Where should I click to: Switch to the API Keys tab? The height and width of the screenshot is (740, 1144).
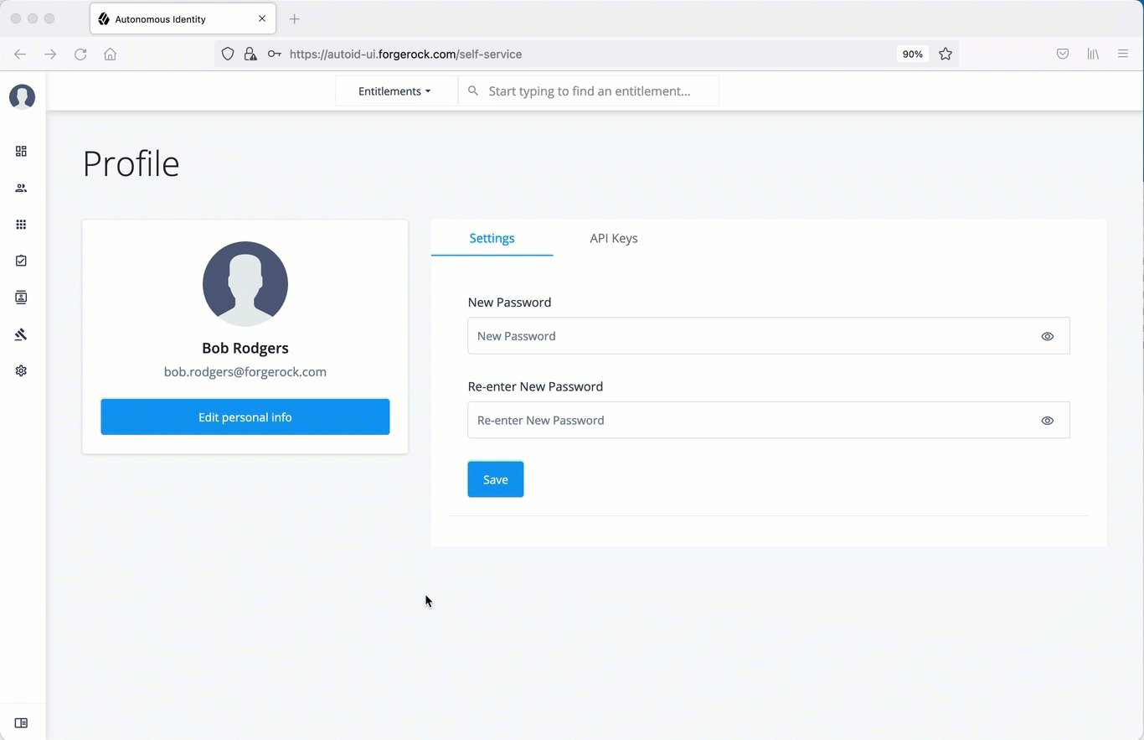point(613,238)
